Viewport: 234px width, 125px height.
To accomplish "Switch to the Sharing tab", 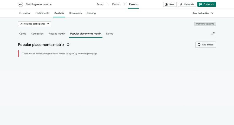I will (91, 13).
